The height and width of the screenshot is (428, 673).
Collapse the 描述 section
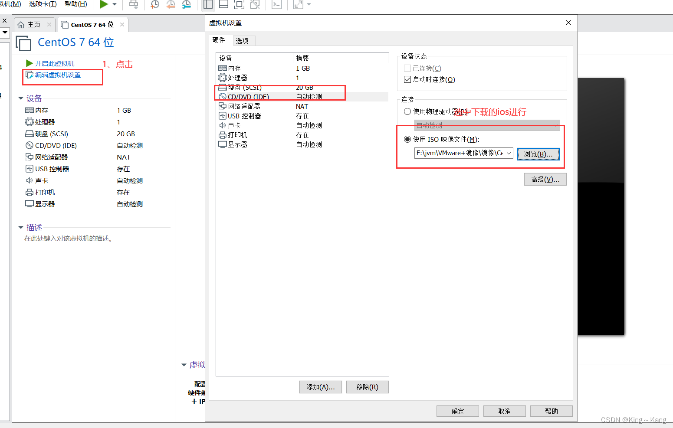tap(20, 227)
